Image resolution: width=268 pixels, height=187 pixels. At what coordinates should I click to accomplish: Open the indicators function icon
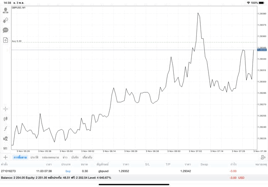(x=5, y=128)
